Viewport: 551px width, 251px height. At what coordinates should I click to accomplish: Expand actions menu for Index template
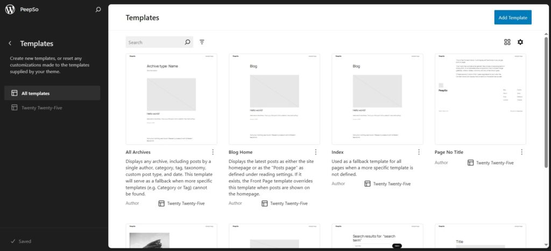point(419,152)
